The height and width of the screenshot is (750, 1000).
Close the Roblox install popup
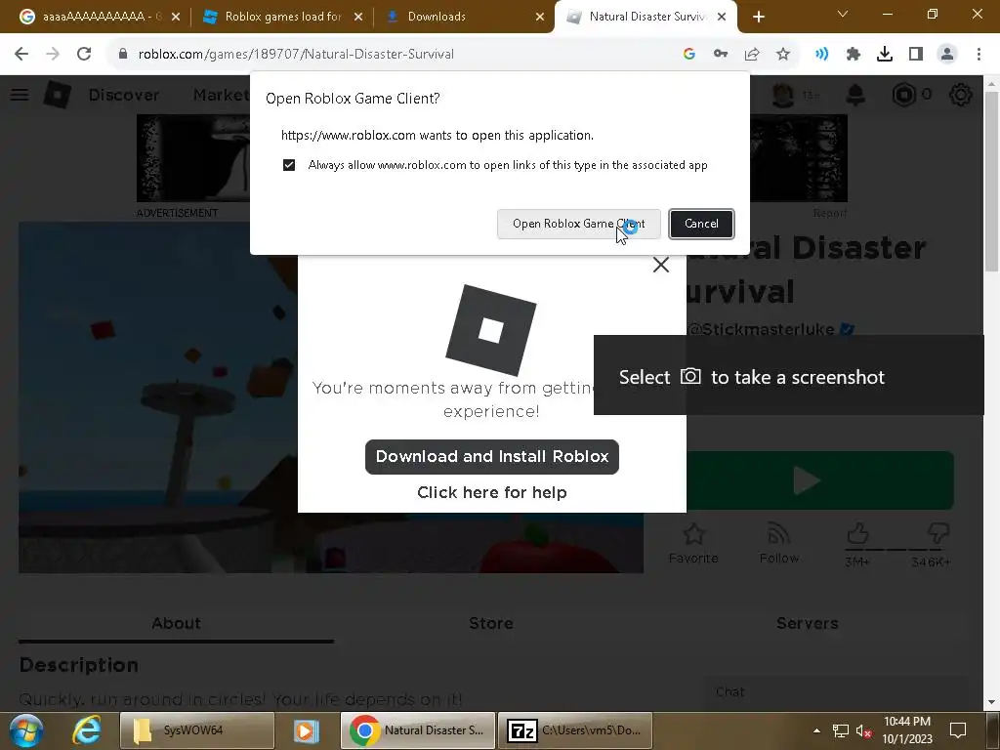[661, 265]
